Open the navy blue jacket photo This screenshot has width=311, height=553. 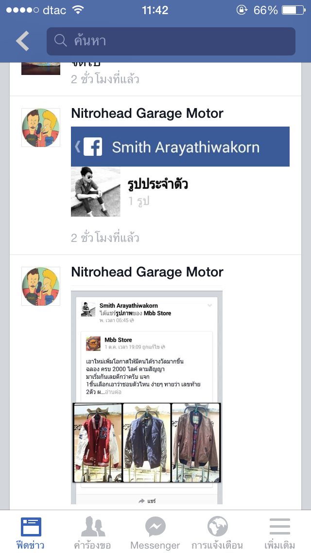(147, 442)
